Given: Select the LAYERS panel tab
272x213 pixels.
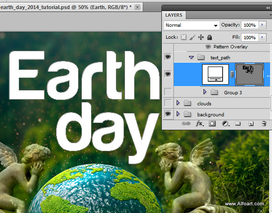Looking at the screenshot, I should pyautogui.click(x=174, y=15).
